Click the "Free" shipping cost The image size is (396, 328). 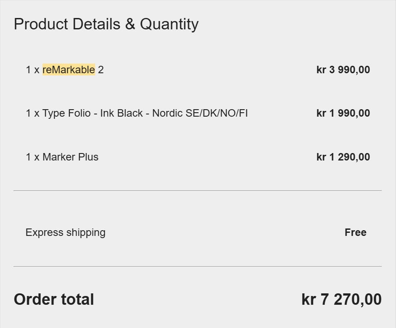pos(355,232)
